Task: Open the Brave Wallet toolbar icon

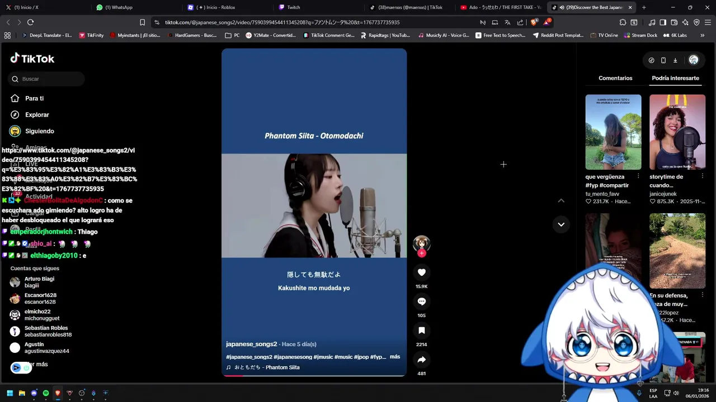Action: (674, 22)
